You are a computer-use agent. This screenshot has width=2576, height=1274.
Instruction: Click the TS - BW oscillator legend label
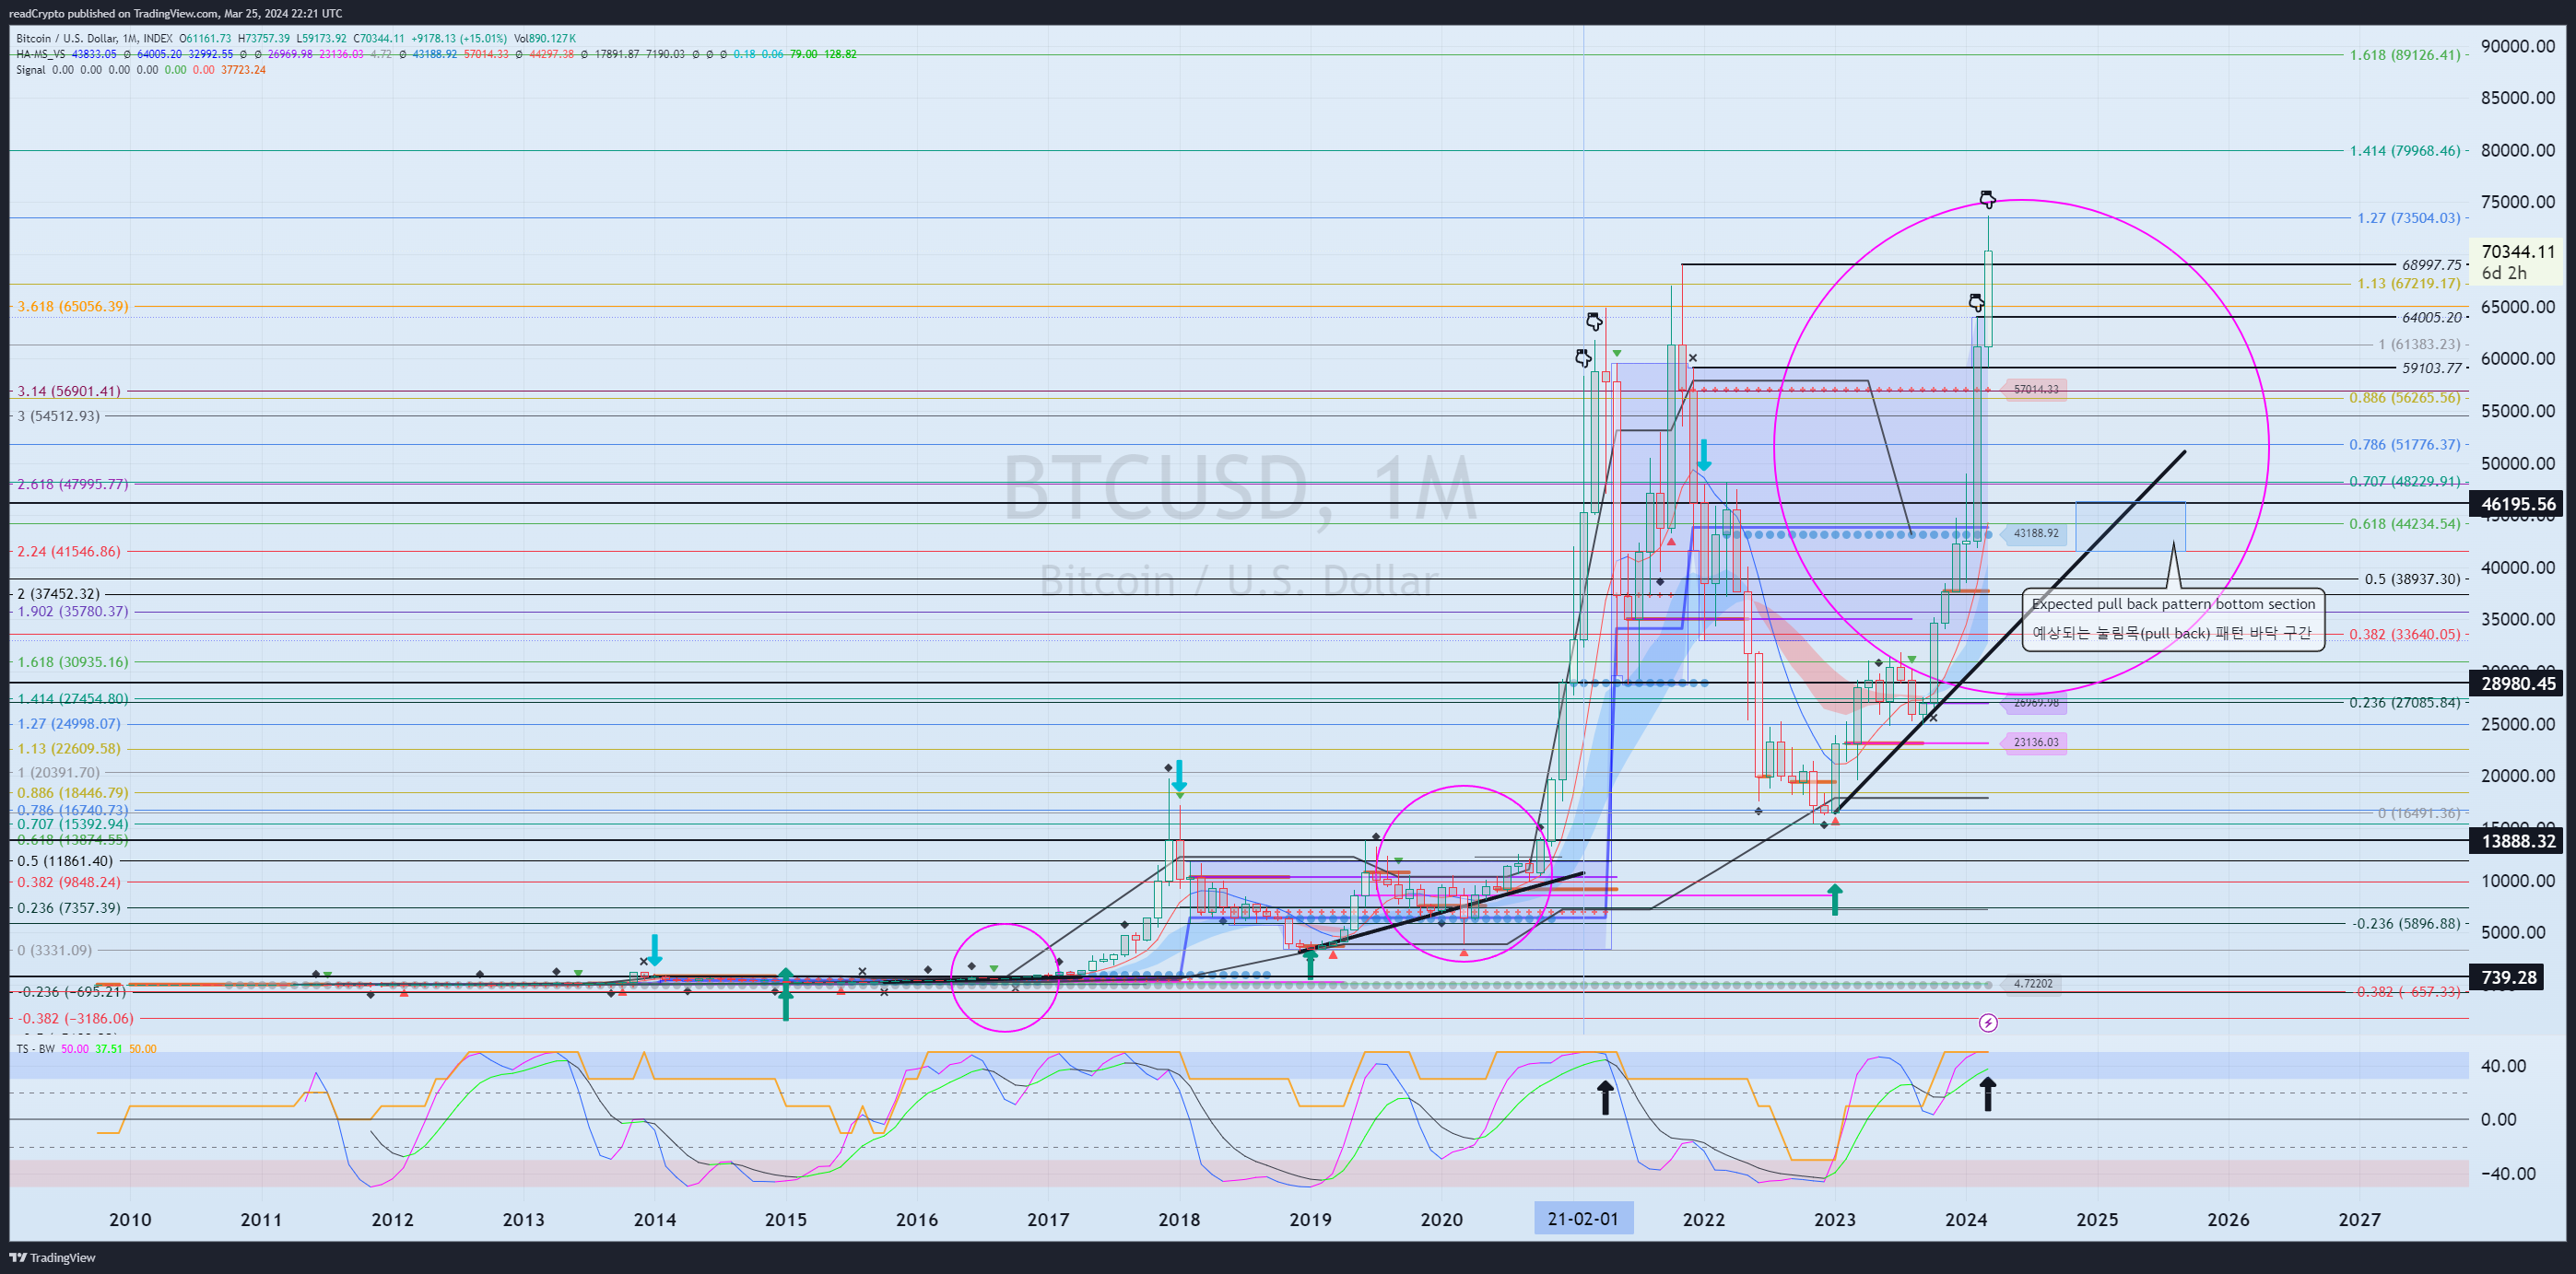pyautogui.click(x=35, y=1049)
